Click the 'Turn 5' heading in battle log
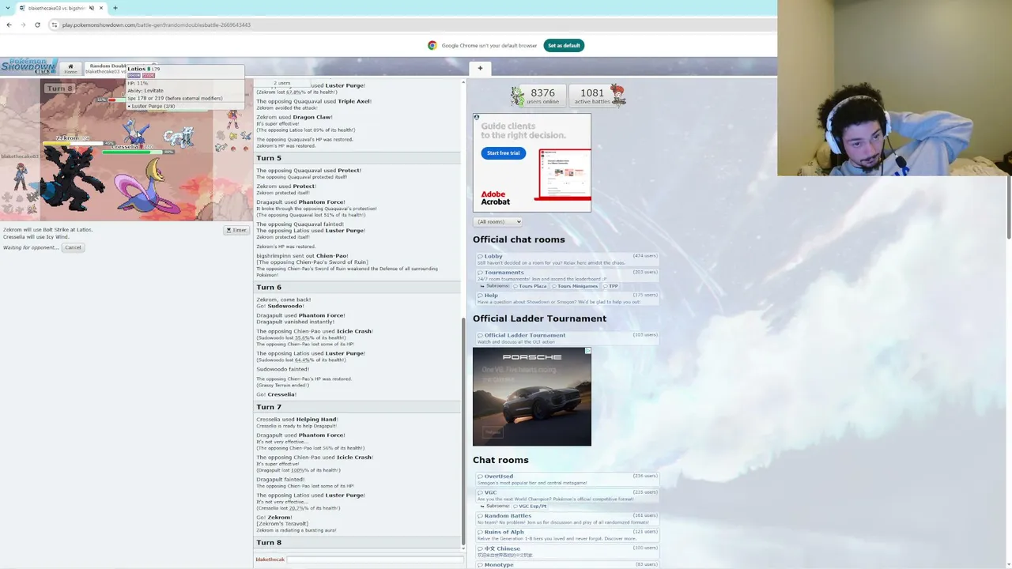This screenshot has height=569, width=1012. tap(269, 158)
